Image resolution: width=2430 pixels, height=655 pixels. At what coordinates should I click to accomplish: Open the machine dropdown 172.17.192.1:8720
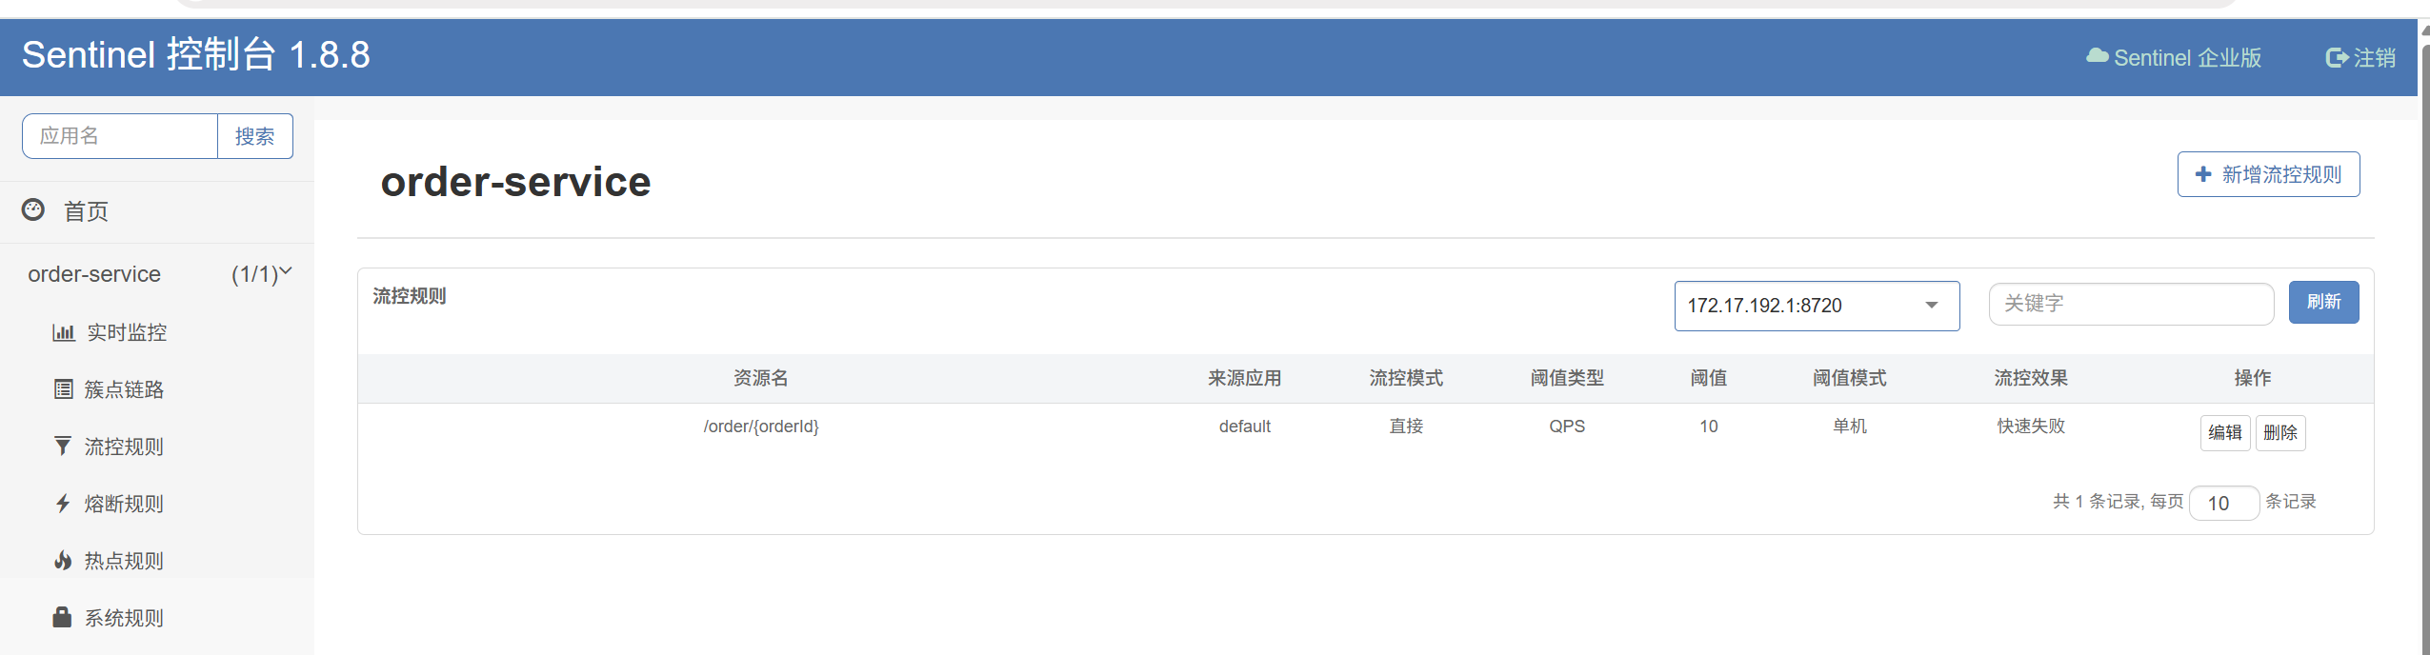point(1817,306)
